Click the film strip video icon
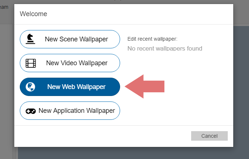Viewport: 249px width, 159px height. tap(31, 63)
